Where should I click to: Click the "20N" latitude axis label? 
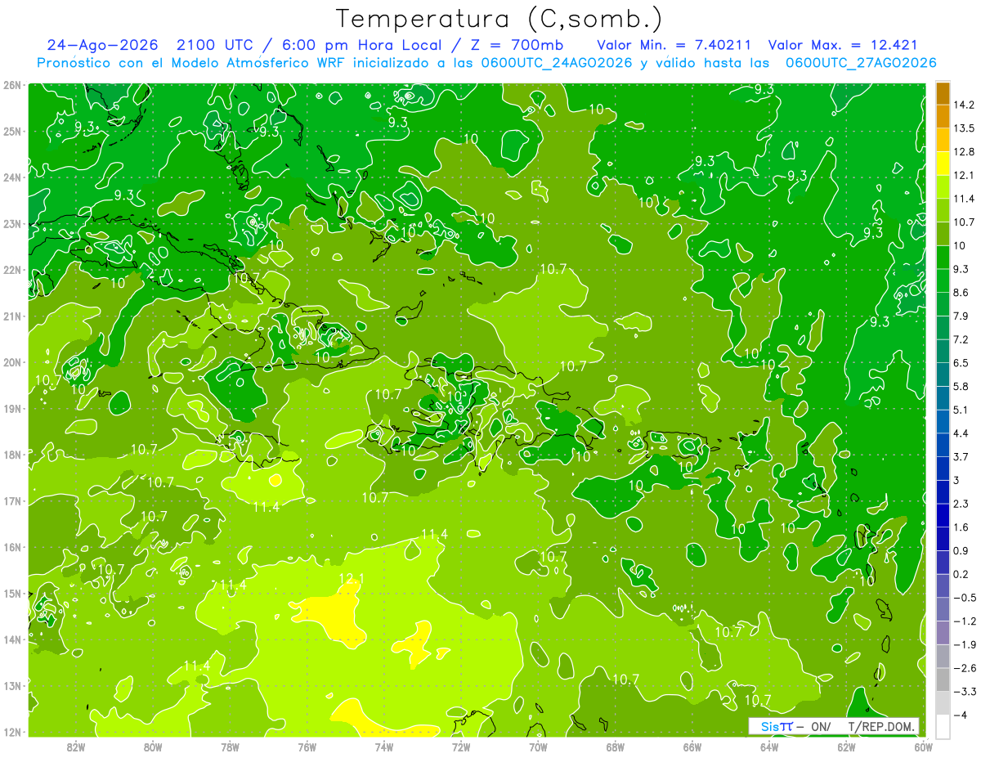(11, 362)
